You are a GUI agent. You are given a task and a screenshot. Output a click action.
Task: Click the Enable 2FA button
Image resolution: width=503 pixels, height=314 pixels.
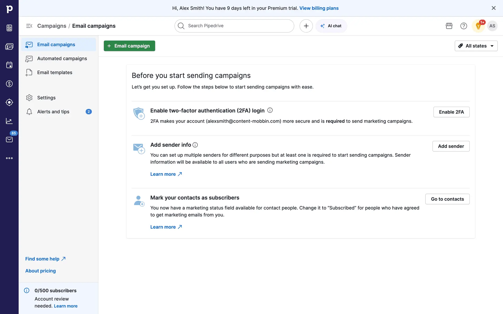click(451, 112)
